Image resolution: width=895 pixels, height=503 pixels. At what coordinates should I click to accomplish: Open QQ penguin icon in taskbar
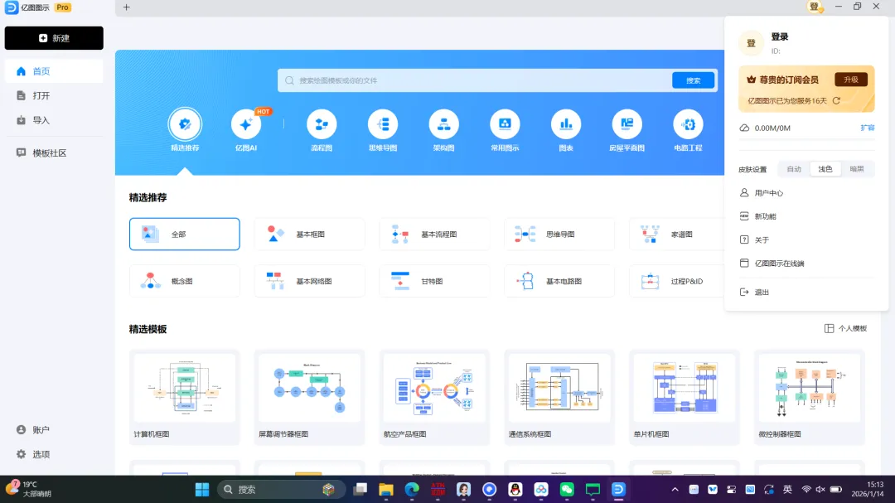point(515,489)
